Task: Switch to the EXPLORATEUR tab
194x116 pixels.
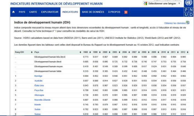Action: [49, 12]
